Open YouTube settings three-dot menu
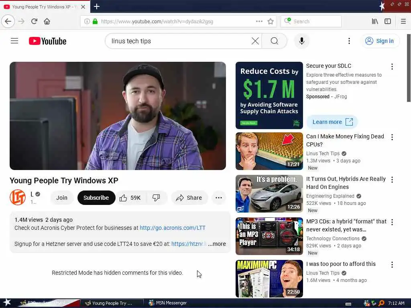 [x=349, y=41]
